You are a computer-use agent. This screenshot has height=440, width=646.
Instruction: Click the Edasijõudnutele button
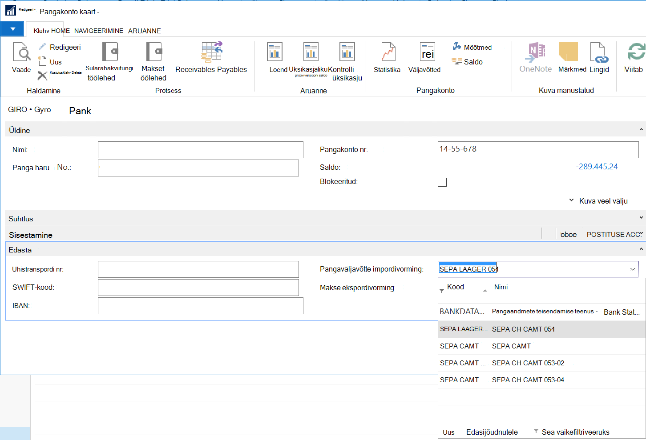pyautogui.click(x=492, y=432)
